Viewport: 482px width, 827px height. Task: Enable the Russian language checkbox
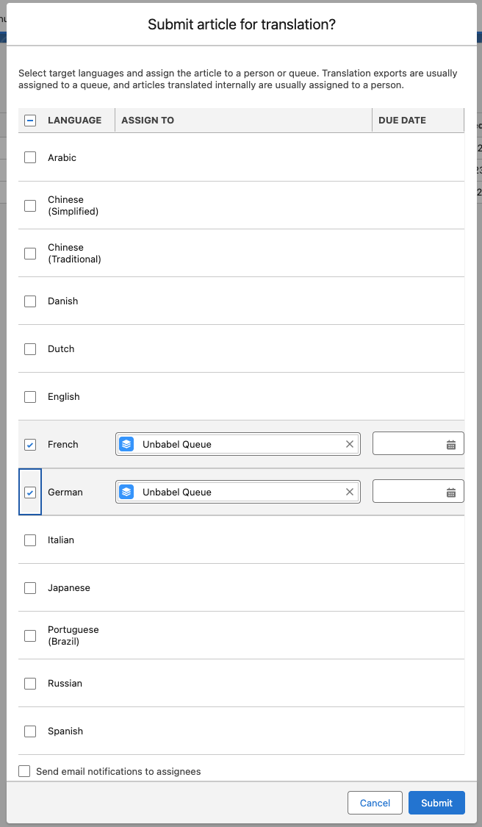click(30, 684)
